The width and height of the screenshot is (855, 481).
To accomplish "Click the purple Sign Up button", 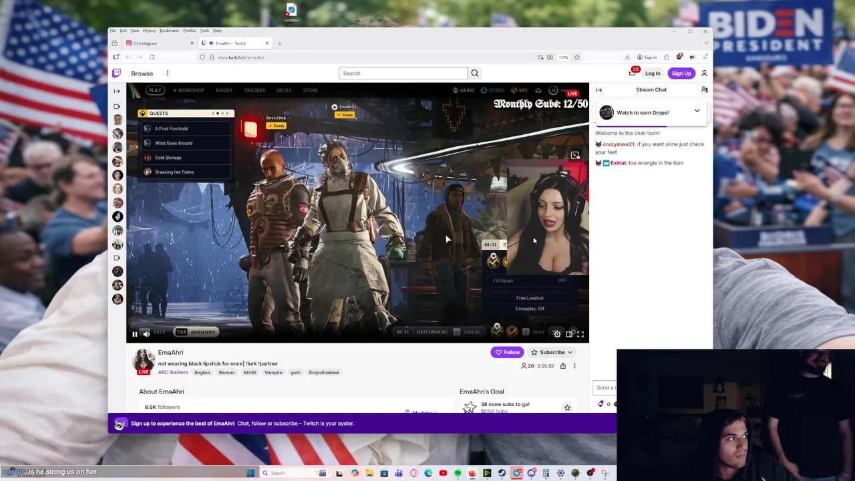I will (x=681, y=73).
